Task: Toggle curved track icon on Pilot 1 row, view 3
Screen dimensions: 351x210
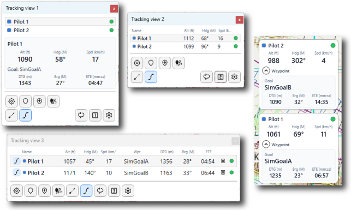Action: click(x=16, y=161)
